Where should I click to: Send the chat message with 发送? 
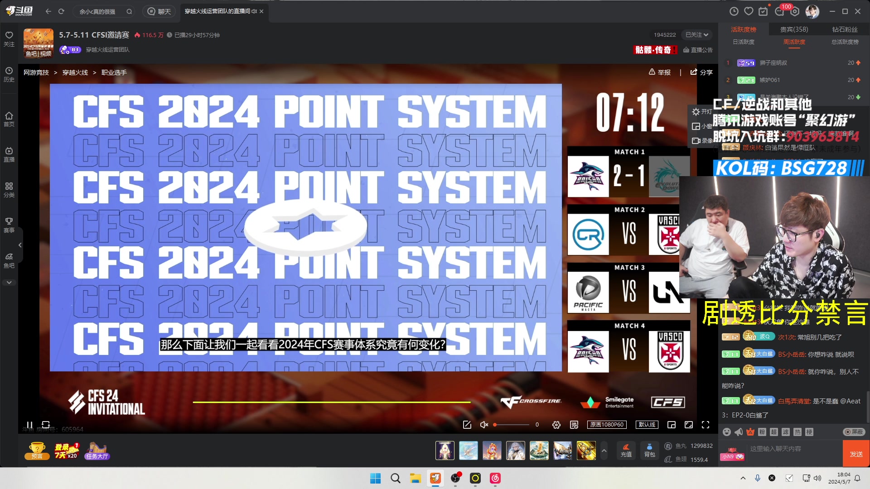[x=856, y=454]
